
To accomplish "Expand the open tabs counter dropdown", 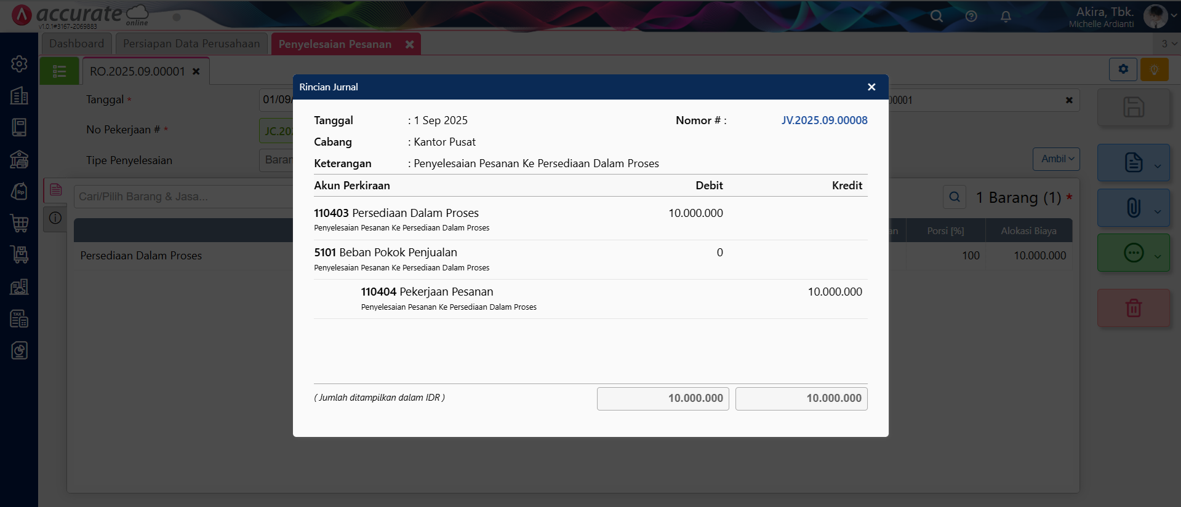I will pyautogui.click(x=1168, y=44).
